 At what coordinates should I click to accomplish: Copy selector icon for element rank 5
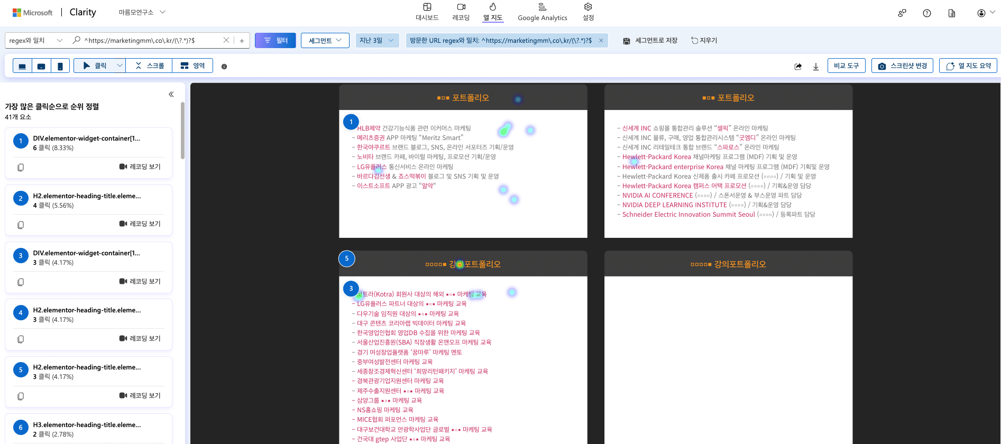[x=21, y=396]
